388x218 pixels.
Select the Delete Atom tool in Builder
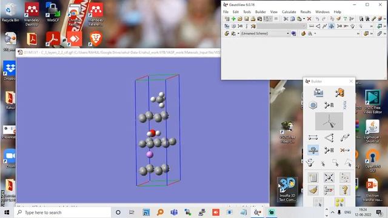(345, 150)
